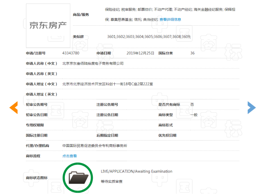Click the 初审公告日期 label
This screenshot has width=263, height=196.
(x=37, y=115)
